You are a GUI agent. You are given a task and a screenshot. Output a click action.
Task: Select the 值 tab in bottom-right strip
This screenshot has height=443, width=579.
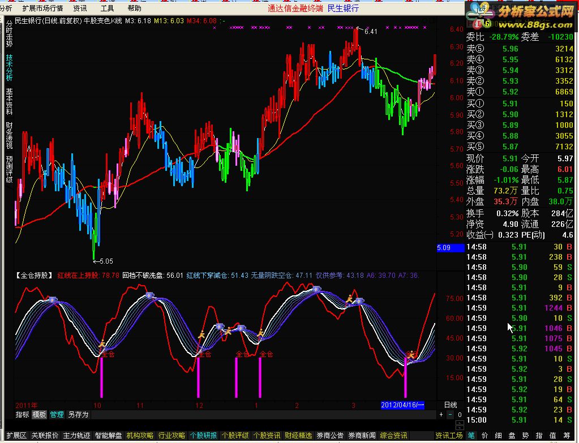pyautogui.click(x=553, y=436)
